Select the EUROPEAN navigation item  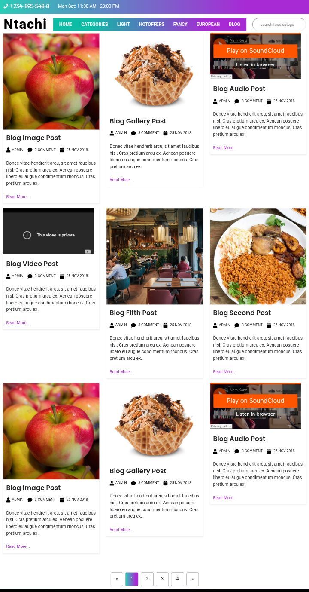(x=208, y=25)
